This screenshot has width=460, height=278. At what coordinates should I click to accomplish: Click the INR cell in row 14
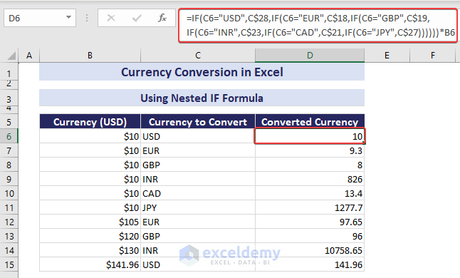198,250
